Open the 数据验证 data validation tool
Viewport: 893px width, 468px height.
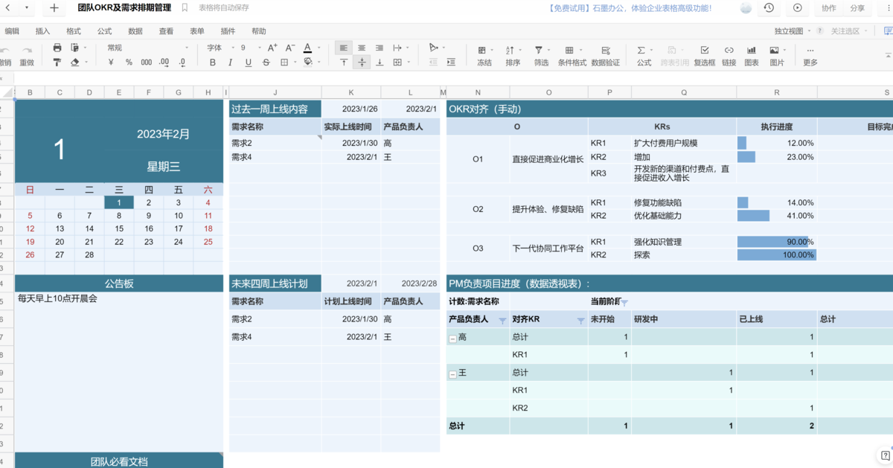click(605, 55)
